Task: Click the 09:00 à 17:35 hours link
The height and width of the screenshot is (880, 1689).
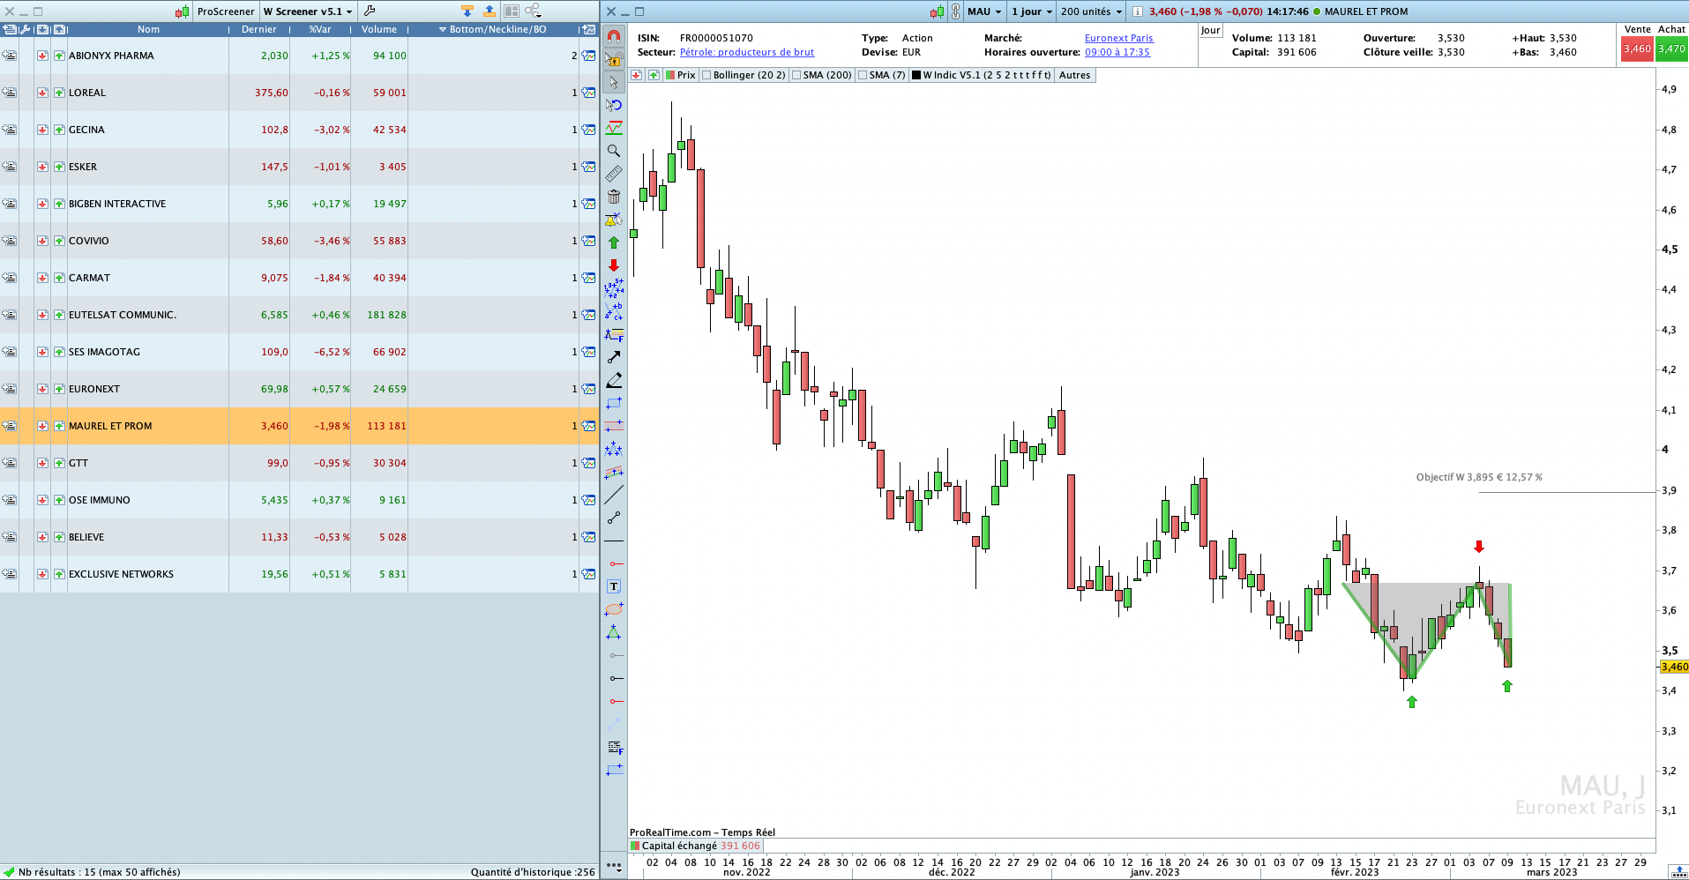Action: coord(1117,52)
